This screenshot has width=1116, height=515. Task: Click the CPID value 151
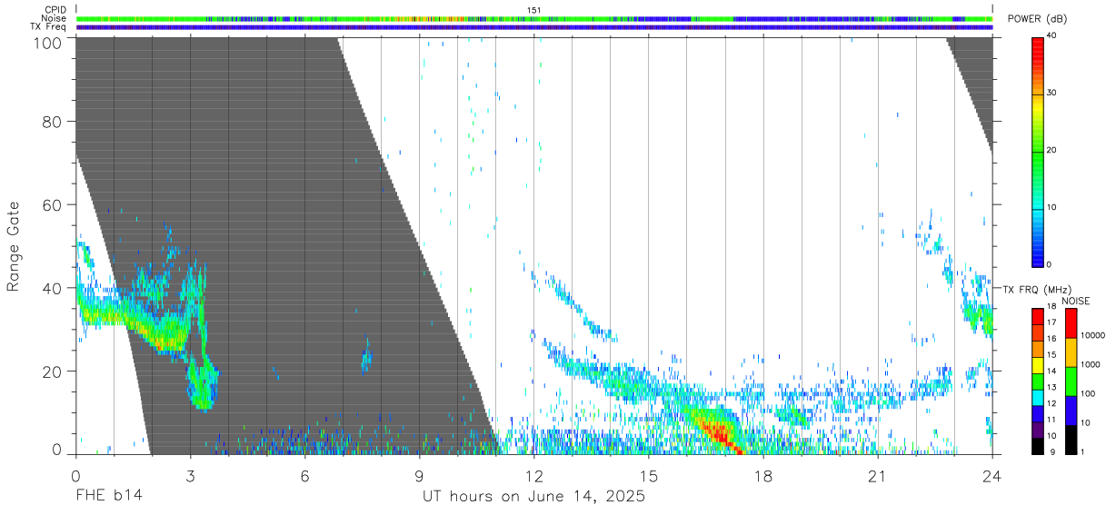pyautogui.click(x=533, y=10)
